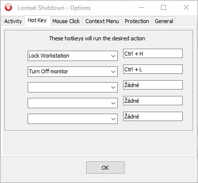The height and width of the screenshot is (183, 198).
Task: Focus the bottom Žádné hotkey field
Action: [x=153, y=116]
